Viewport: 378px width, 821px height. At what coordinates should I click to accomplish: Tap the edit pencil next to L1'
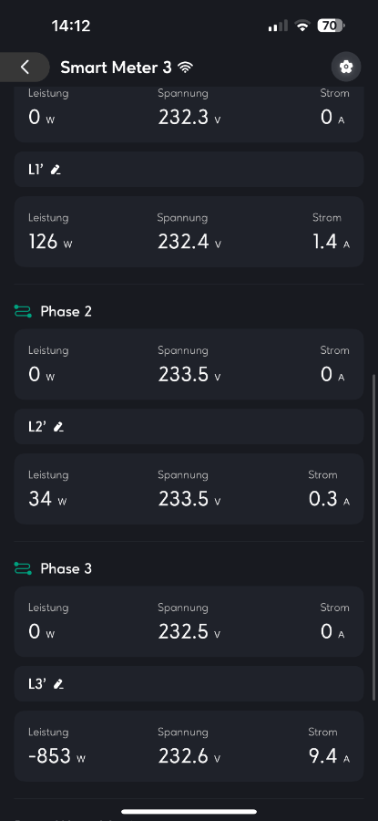point(56,170)
